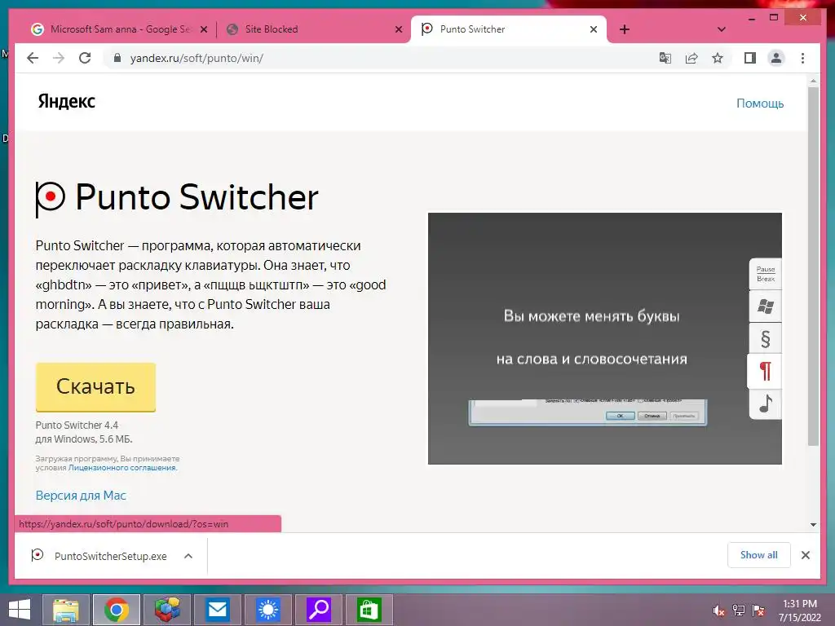835x626 pixels.
Task: Show all downloads
Action: (x=759, y=555)
